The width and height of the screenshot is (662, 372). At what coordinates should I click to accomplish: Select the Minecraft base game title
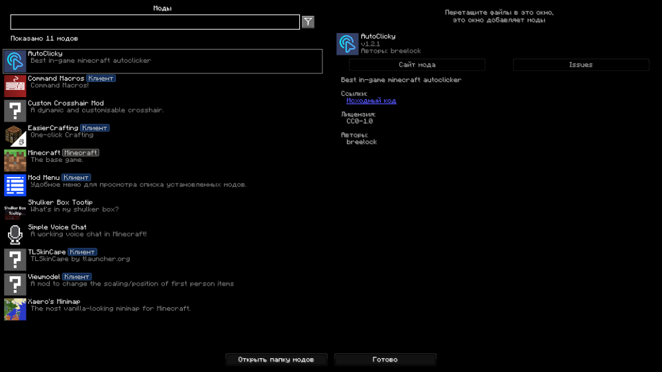(44, 153)
